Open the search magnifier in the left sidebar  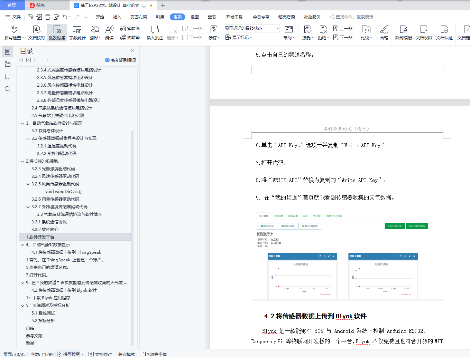point(8,89)
